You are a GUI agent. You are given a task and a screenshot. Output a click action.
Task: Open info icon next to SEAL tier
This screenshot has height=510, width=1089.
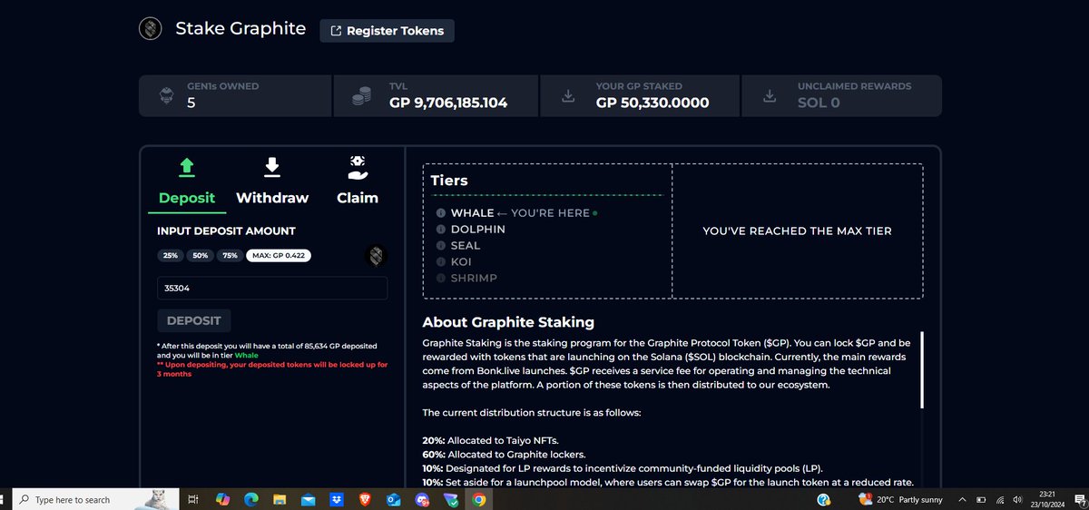tap(441, 246)
